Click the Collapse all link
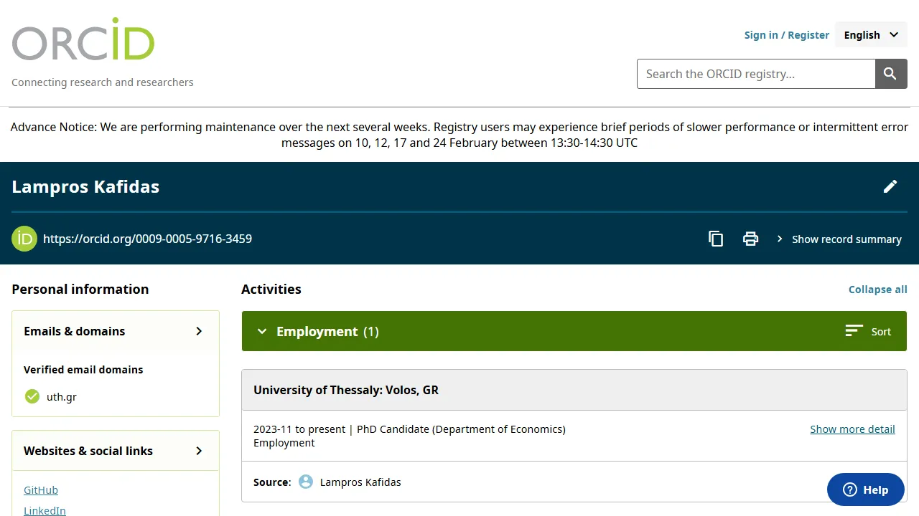The image size is (919, 516). click(x=877, y=289)
